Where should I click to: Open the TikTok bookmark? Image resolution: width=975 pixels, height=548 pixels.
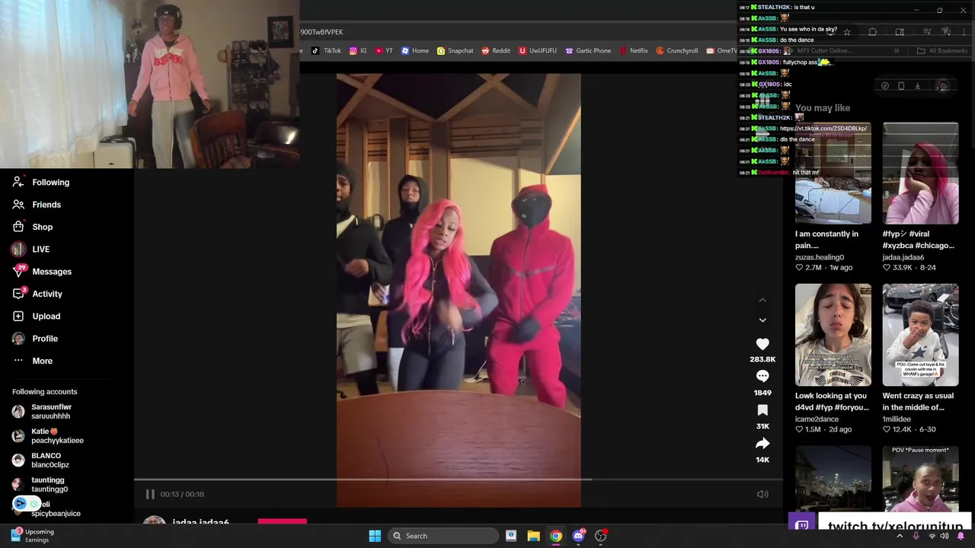327,51
